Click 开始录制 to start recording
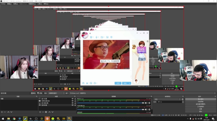This screenshot has height=121, width=217. click(x=200, y=102)
